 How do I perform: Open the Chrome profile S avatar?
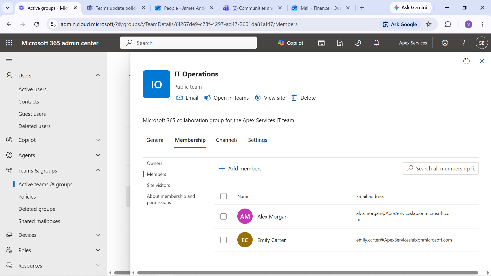[468, 24]
